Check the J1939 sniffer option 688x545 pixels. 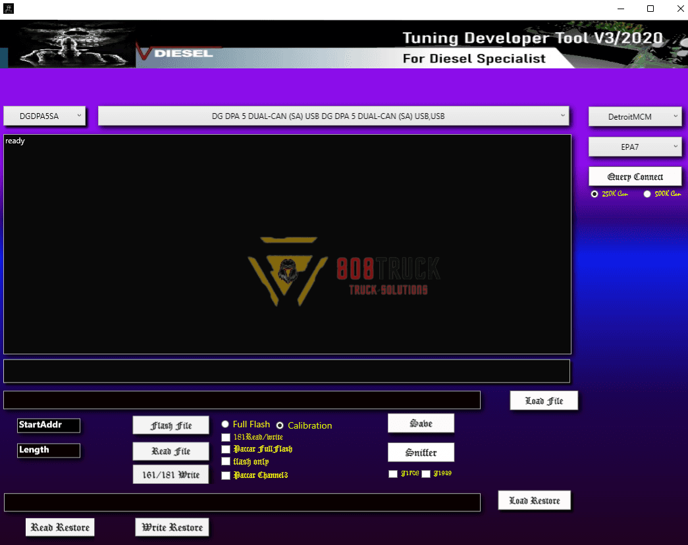(426, 473)
